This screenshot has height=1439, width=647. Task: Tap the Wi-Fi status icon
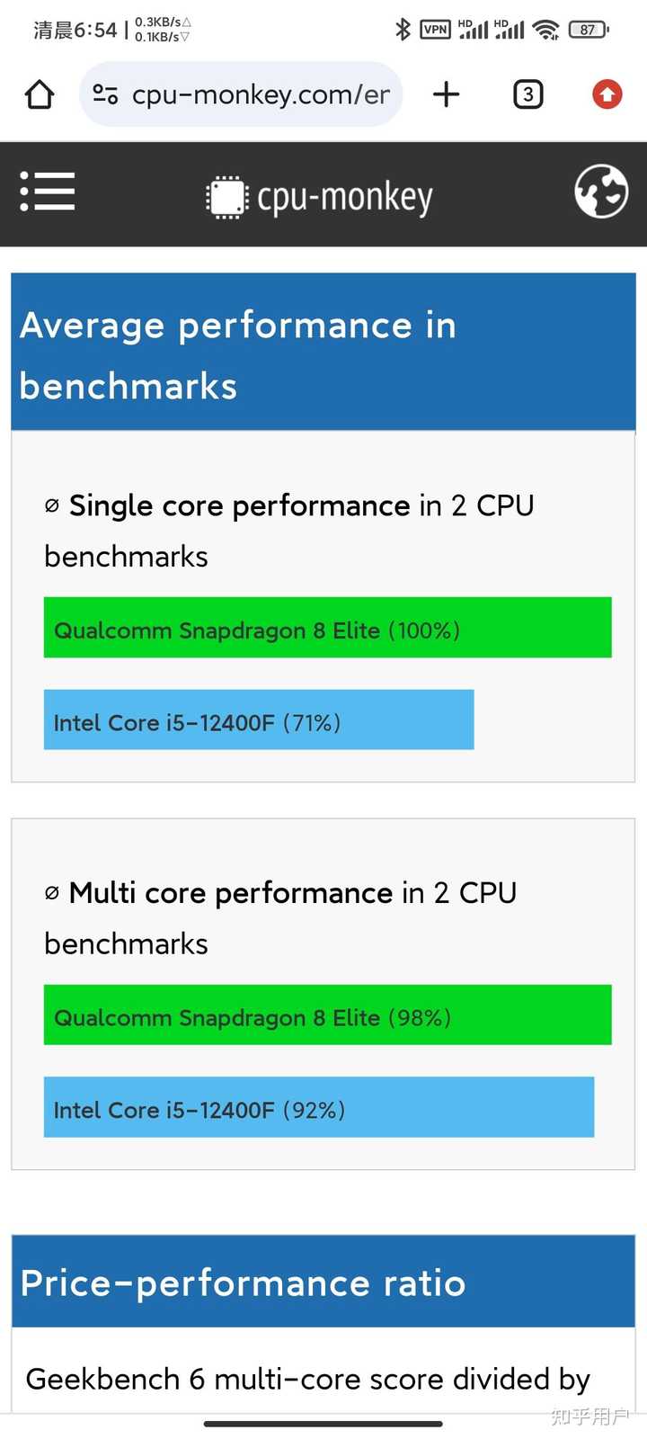coord(545,30)
